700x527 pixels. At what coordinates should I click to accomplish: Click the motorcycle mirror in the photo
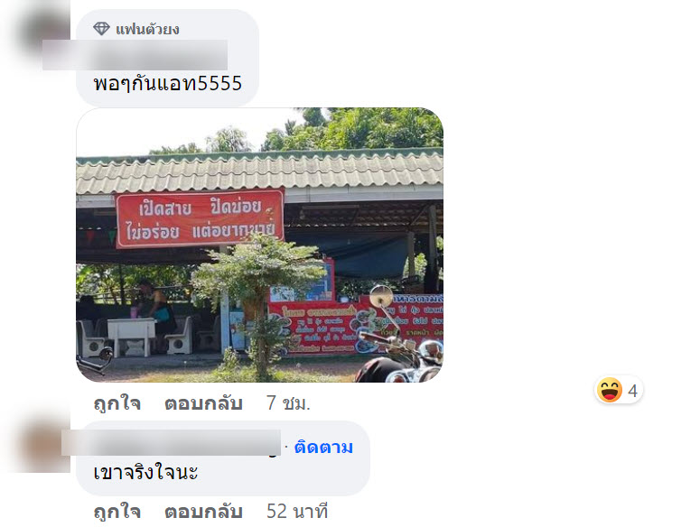click(x=381, y=296)
